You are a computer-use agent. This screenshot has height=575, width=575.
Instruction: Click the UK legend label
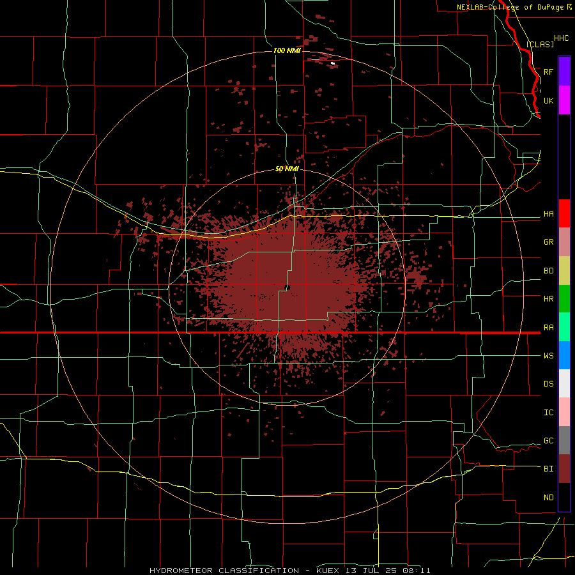(x=548, y=100)
